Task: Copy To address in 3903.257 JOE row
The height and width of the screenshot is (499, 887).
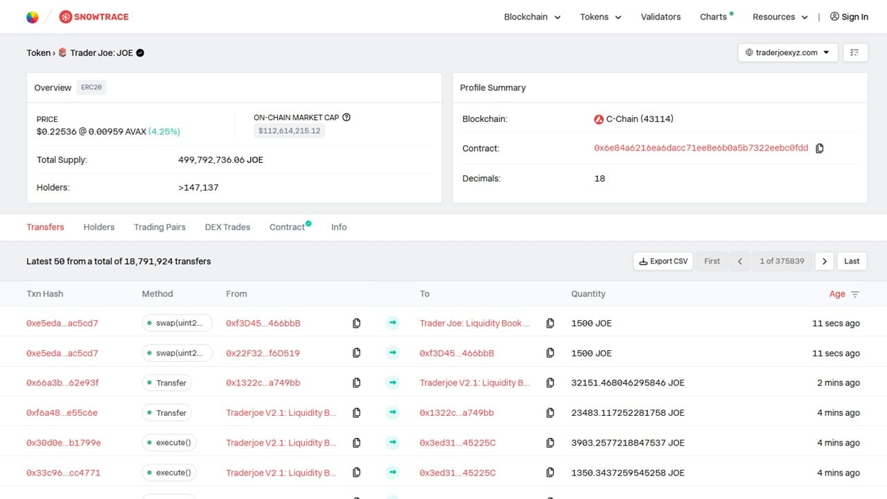Action: click(550, 442)
